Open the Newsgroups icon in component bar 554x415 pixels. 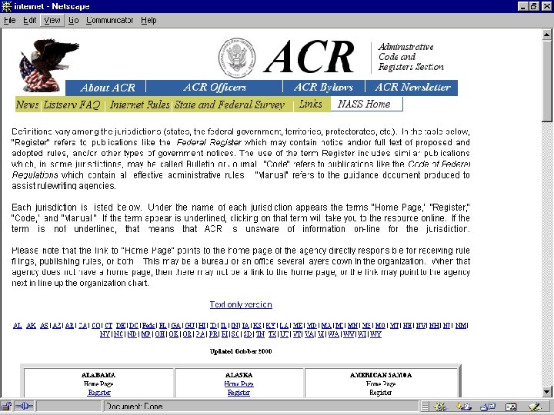coord(488,407)
